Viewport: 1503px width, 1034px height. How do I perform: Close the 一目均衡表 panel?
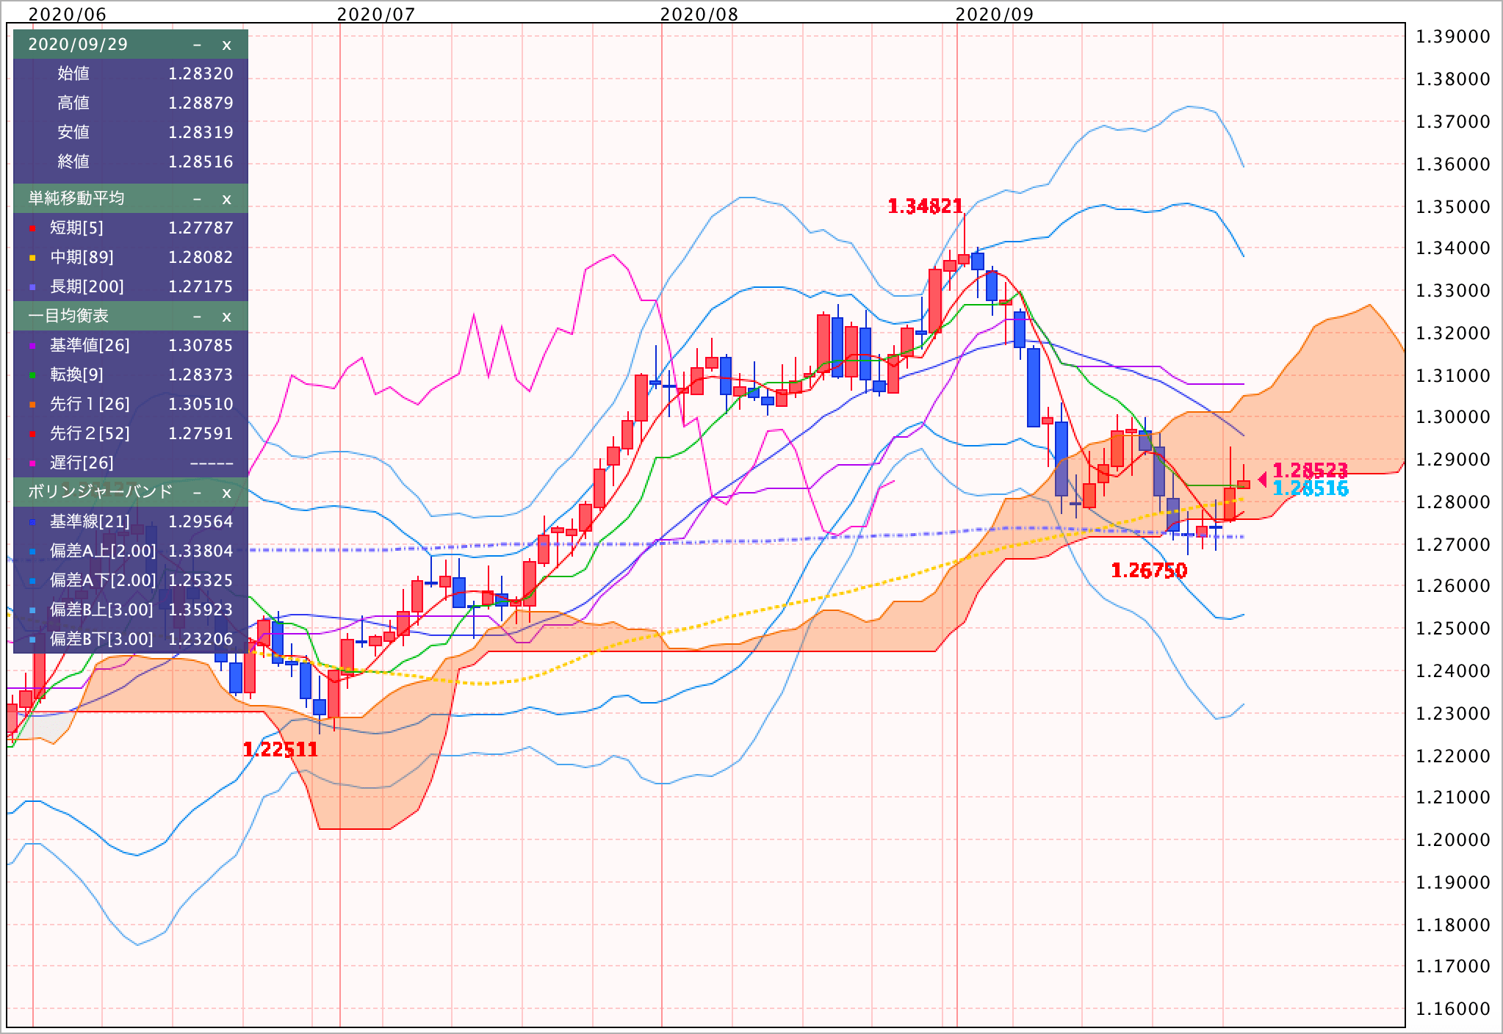226,317
